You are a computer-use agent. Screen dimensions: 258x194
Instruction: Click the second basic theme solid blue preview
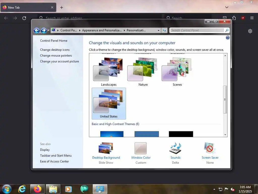[x=147, y=134]
